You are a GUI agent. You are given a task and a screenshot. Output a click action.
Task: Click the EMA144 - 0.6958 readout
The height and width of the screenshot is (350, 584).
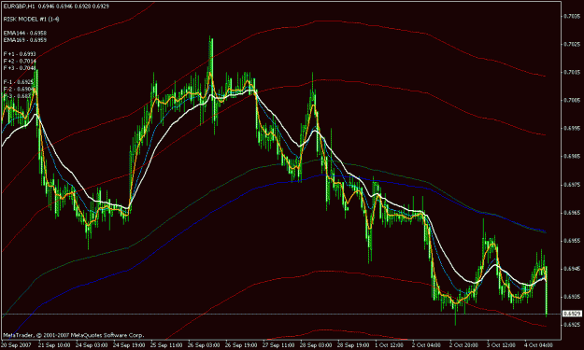pos(25,33)
